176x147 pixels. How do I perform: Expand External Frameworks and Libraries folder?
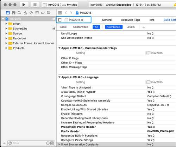6,43
